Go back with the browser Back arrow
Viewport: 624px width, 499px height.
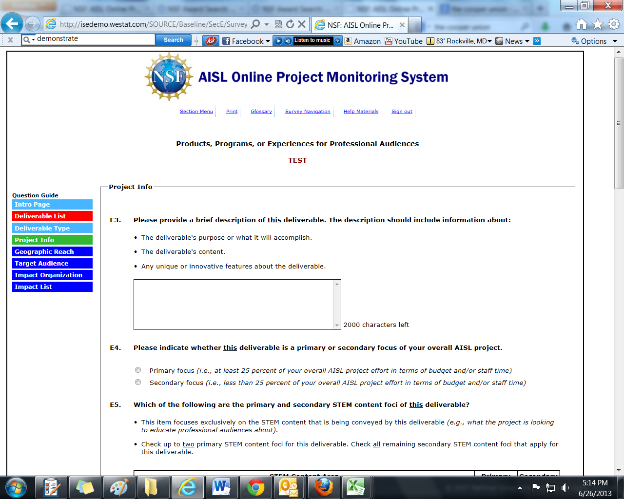(x=12, y=23)
